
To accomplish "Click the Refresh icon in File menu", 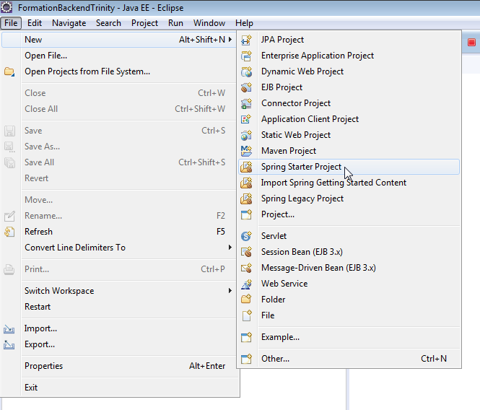I will click(x=9, y=232).
